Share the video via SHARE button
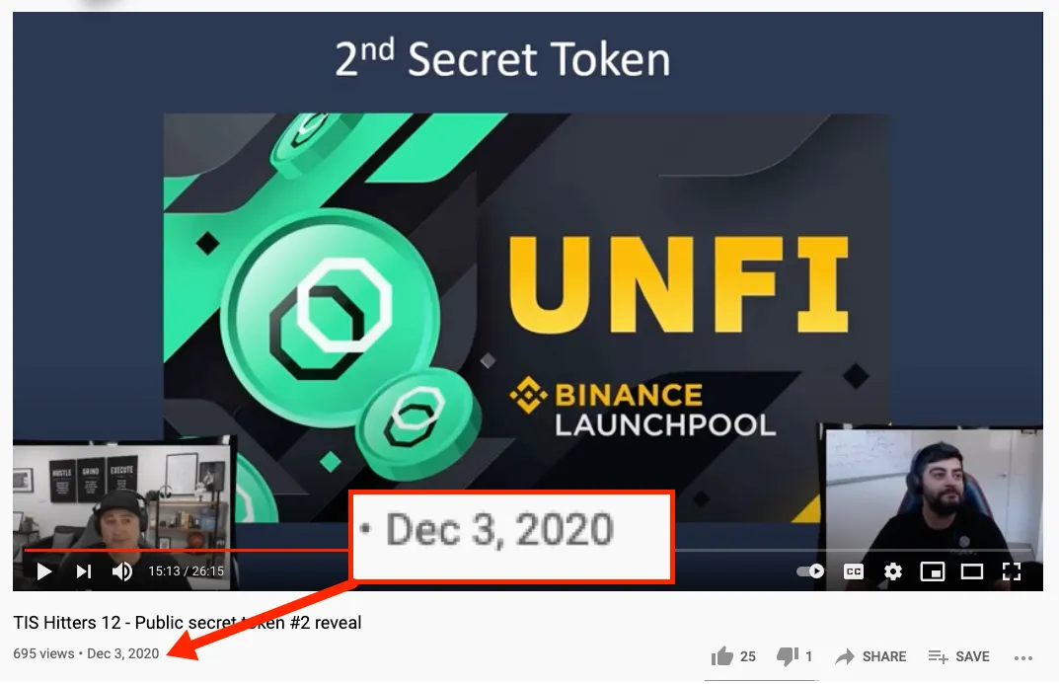 click(871, 656)
